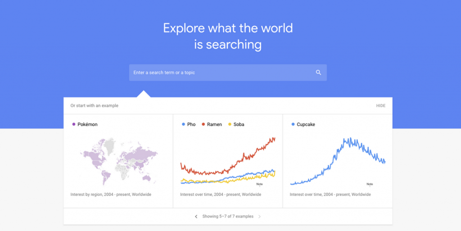Select the blue Pho legend dot
The width and height of the screenshot is (461, 231).
[184, 124]
